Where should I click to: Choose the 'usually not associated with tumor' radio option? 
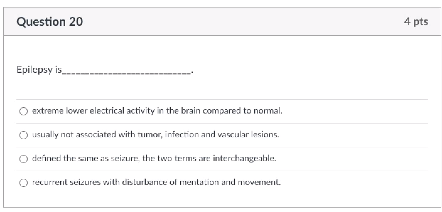point(24,135)
